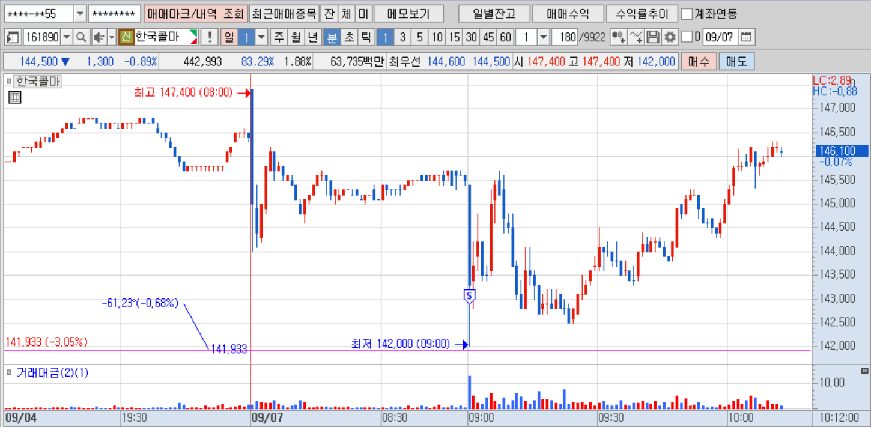Close the 거래대금 indicator panel

click(865, 371)
